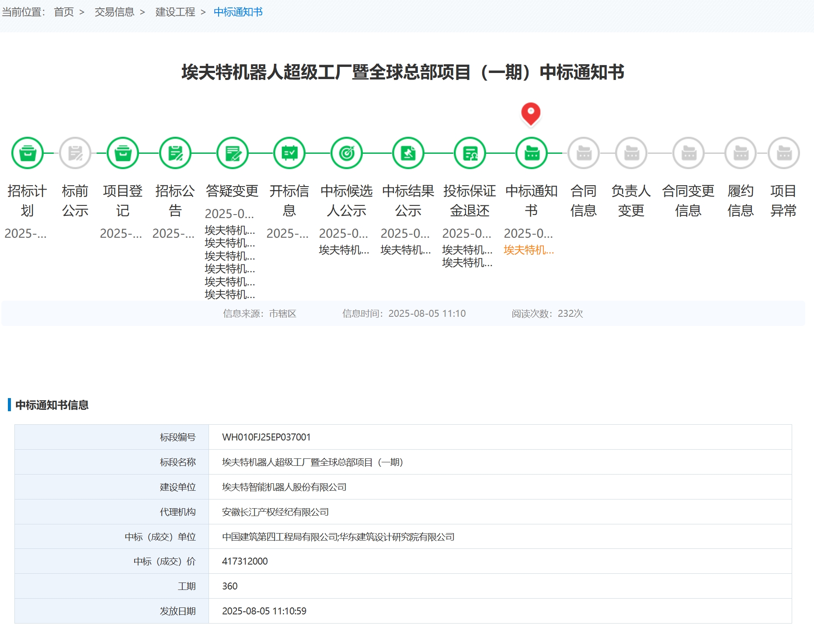Click the 2025-... date under 招标计划
Image resolution: width=814 pixels, height=631 pixels.
pos(25,233)
